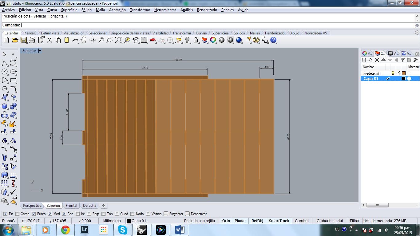
Task: Click the Polygon tool icon
Action: [x=5, y=89]
